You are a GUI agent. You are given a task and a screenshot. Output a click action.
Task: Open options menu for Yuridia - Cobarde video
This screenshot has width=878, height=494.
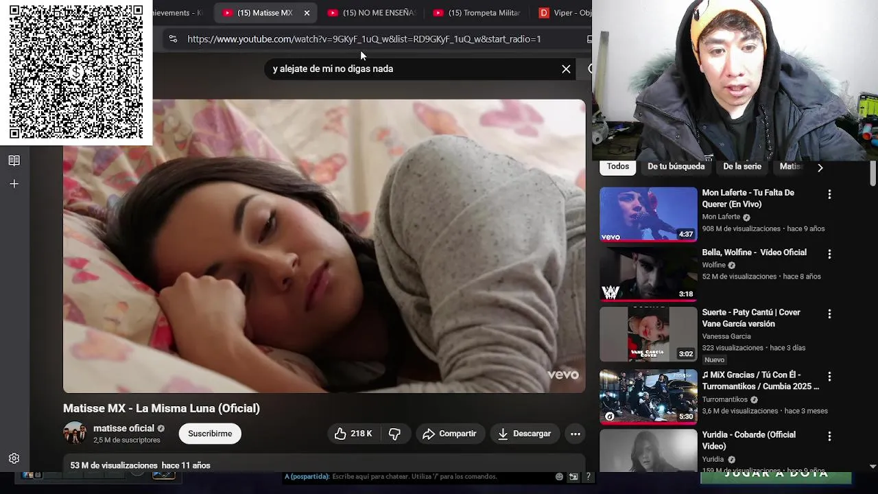click(829, 436)
